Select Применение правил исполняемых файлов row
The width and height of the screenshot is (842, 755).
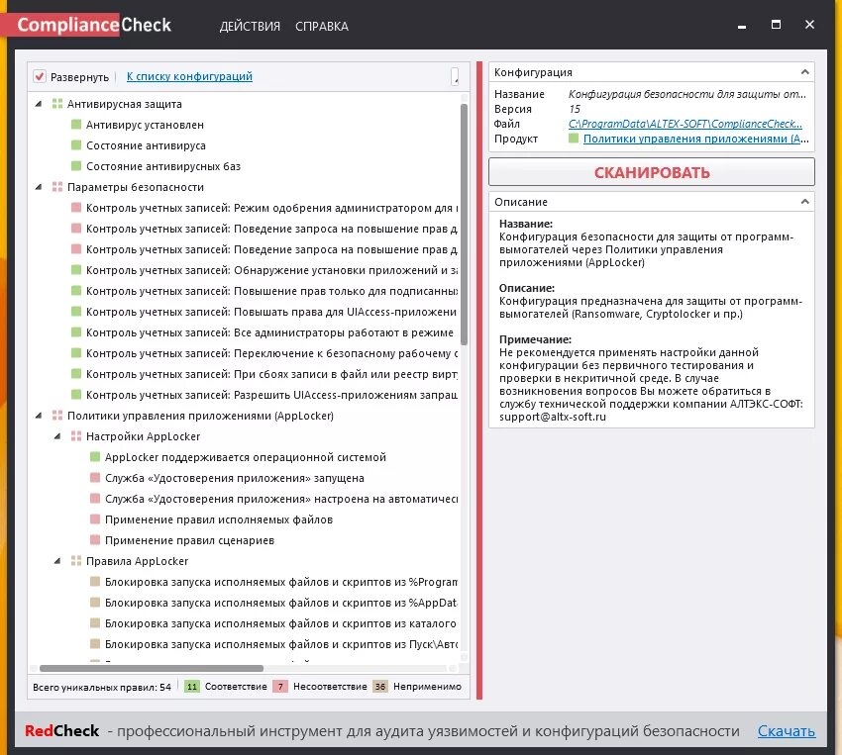pyautogui.click(x=219, y=519)
